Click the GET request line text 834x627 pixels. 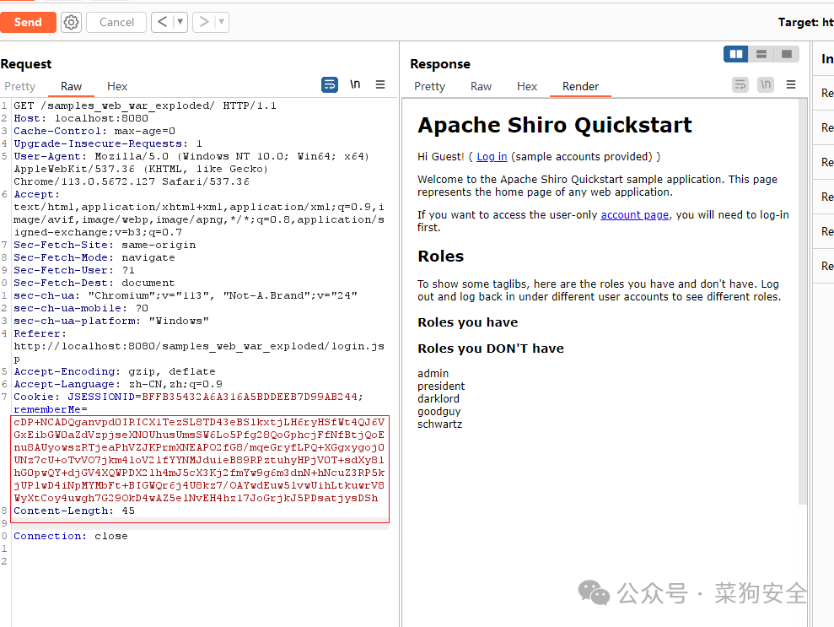(145, 106)
